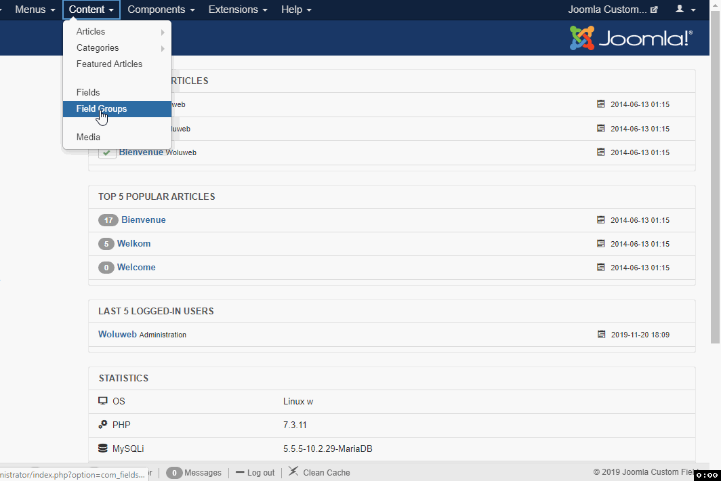The height and width of the screenshot is (481, 721).
Task: Click Log out in the status bar
Action: click(x=261, y=473)
